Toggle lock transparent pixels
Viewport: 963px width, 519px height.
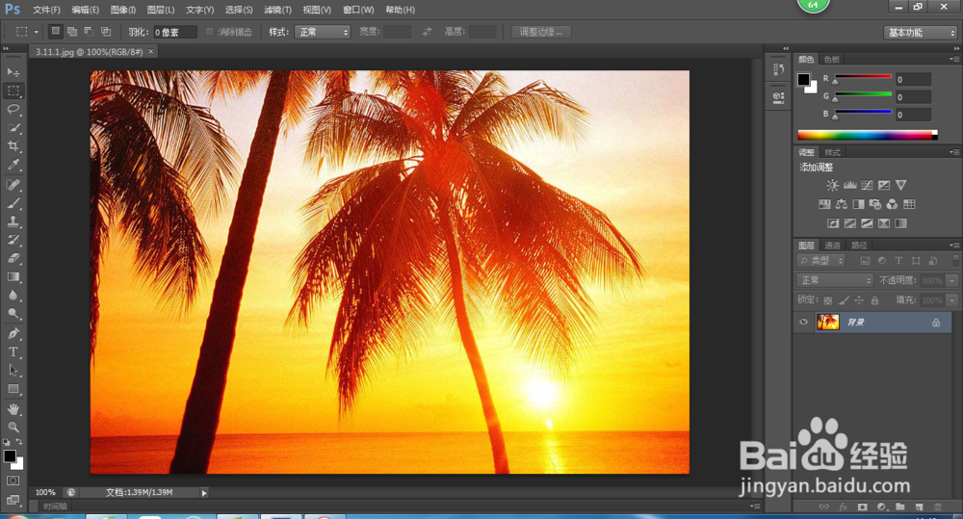(x=828, y=300)
